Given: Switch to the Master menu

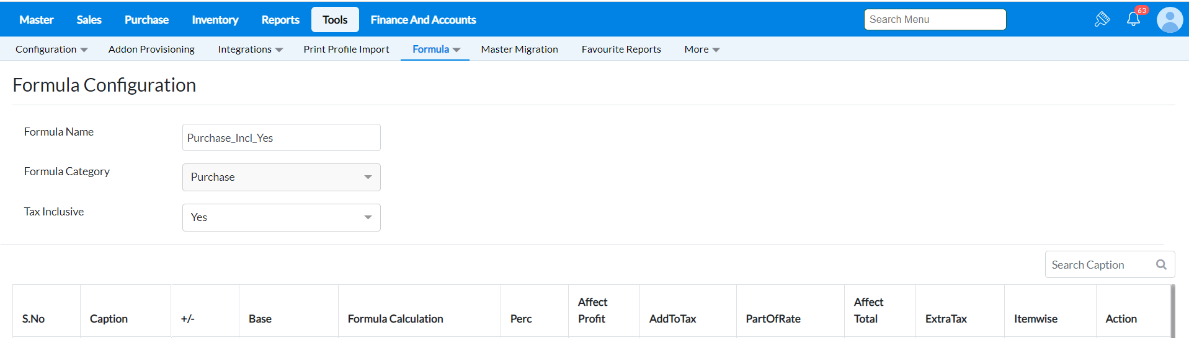Looking at the screenshot, I should pos(36,20).
